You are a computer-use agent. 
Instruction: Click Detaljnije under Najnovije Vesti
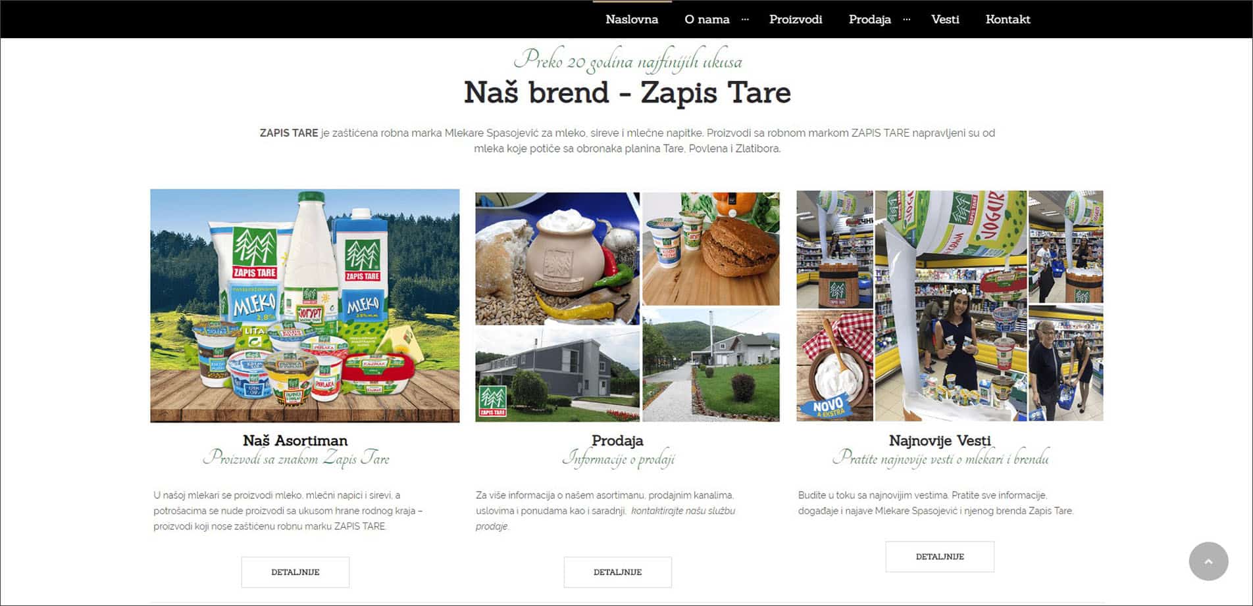coord(940,557)
